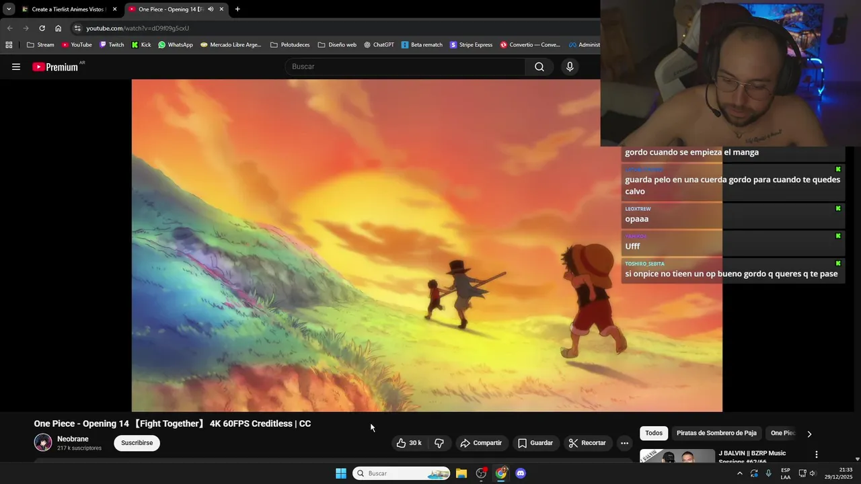
Task: Reload the current YouTube page
Action: (x=42, y=28)
